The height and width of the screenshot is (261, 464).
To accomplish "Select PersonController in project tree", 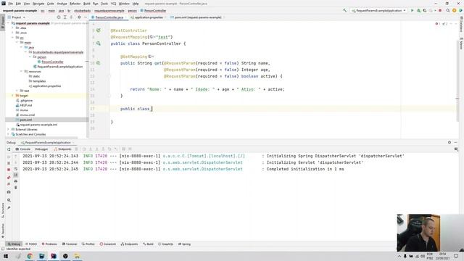I will tap(52, 62).
